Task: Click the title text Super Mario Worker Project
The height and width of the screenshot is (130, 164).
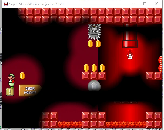Action: 36,4
